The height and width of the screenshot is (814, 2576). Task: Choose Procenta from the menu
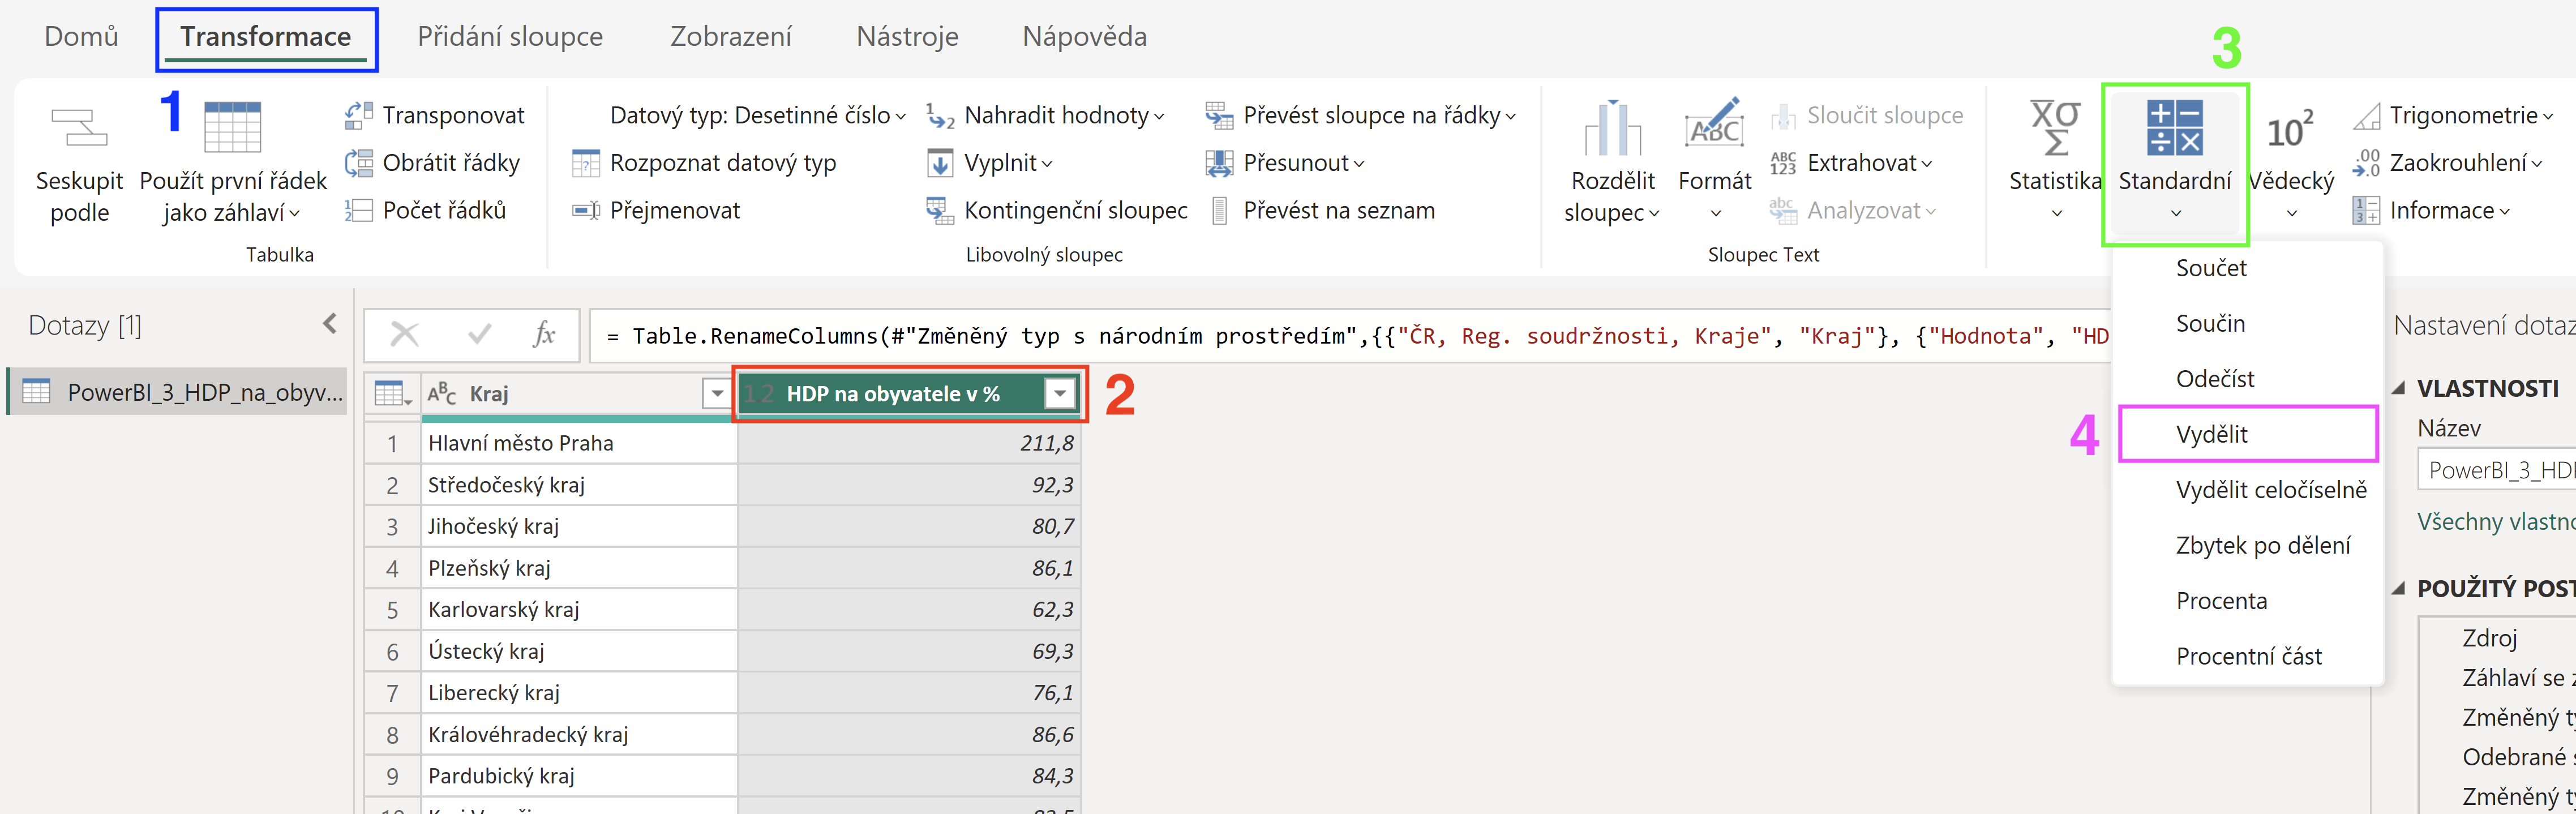click(x=2247, y=600)
